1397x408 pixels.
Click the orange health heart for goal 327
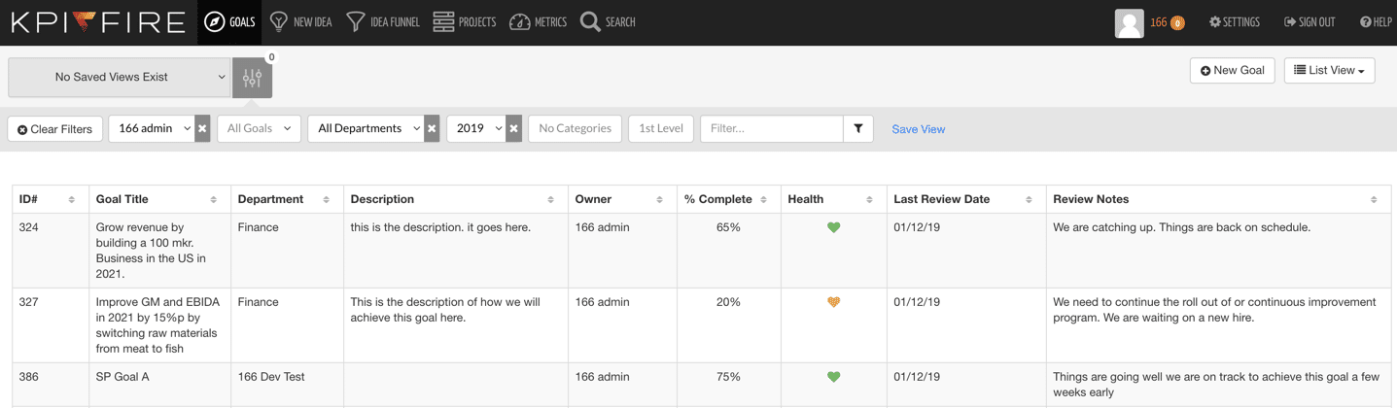point(833,302)
